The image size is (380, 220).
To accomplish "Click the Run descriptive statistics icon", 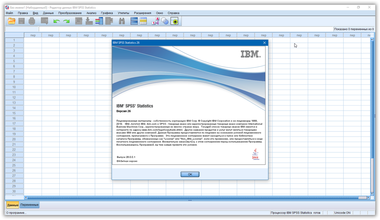I will pos(109,21).
